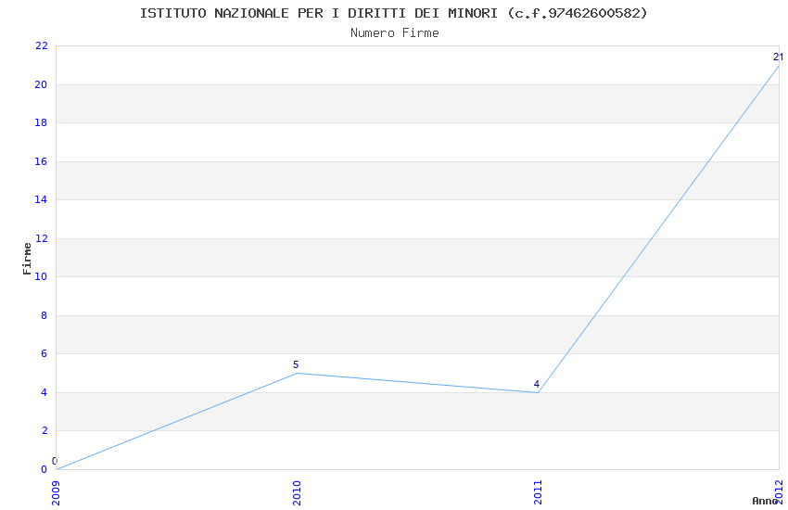Select the x-axis label Anno

pyautogui.click(x=765, y=501)
